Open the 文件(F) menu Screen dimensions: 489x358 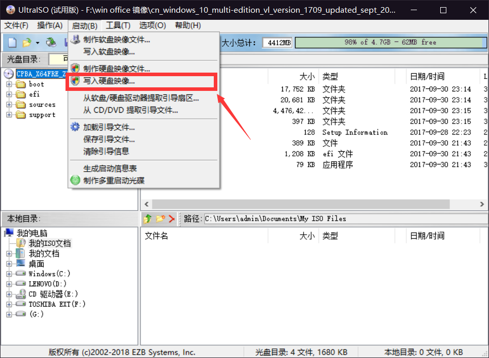[x=16, y=25]
